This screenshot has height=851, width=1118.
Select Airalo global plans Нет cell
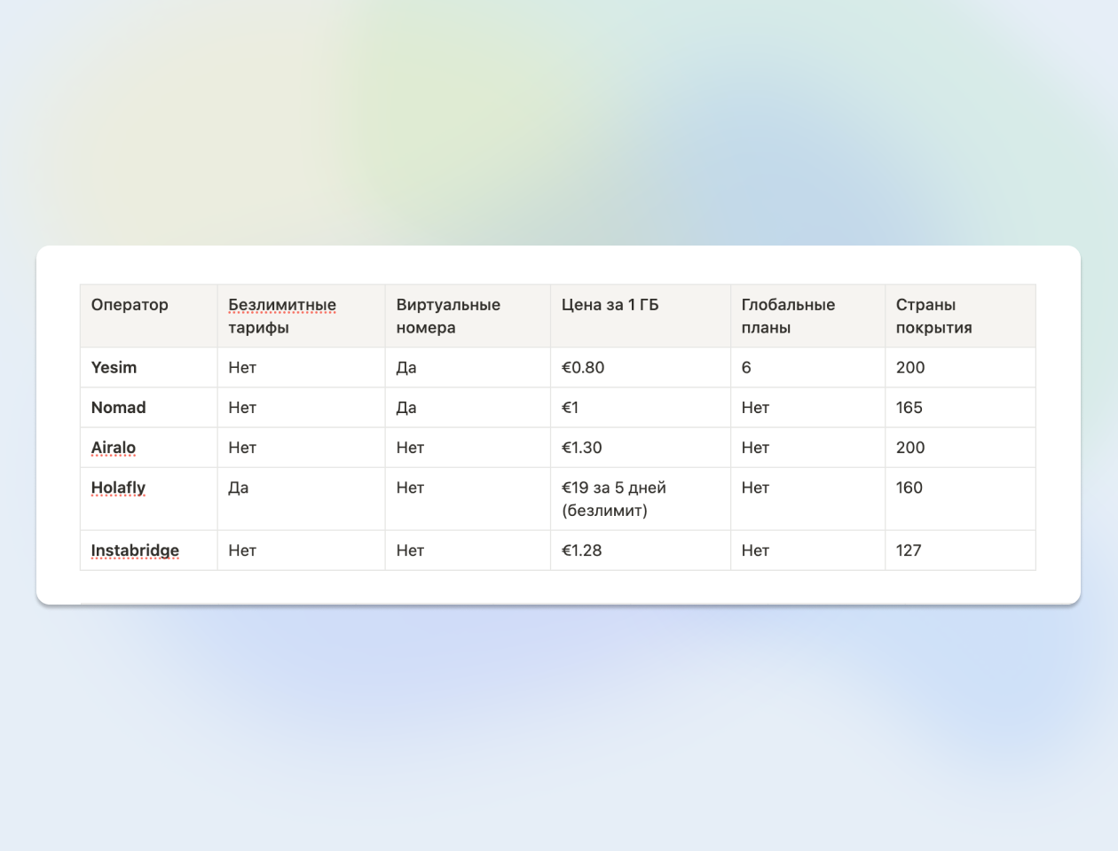point(808,448)
